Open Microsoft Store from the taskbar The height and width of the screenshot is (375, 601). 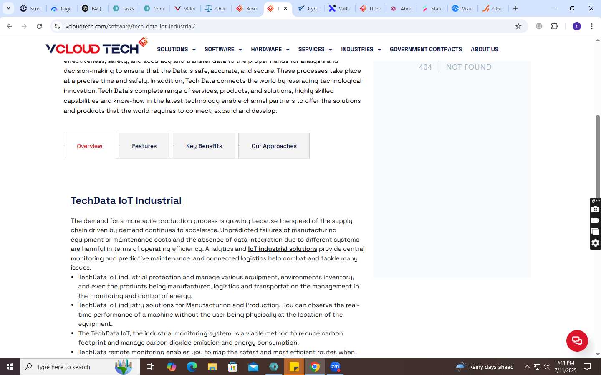[232, 367]
